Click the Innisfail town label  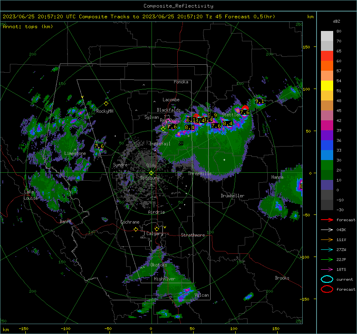160,144
